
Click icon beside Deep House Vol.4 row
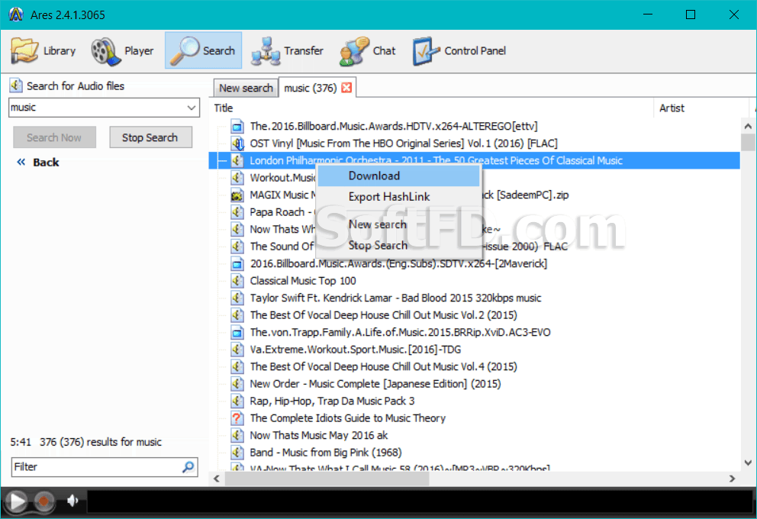237,366
